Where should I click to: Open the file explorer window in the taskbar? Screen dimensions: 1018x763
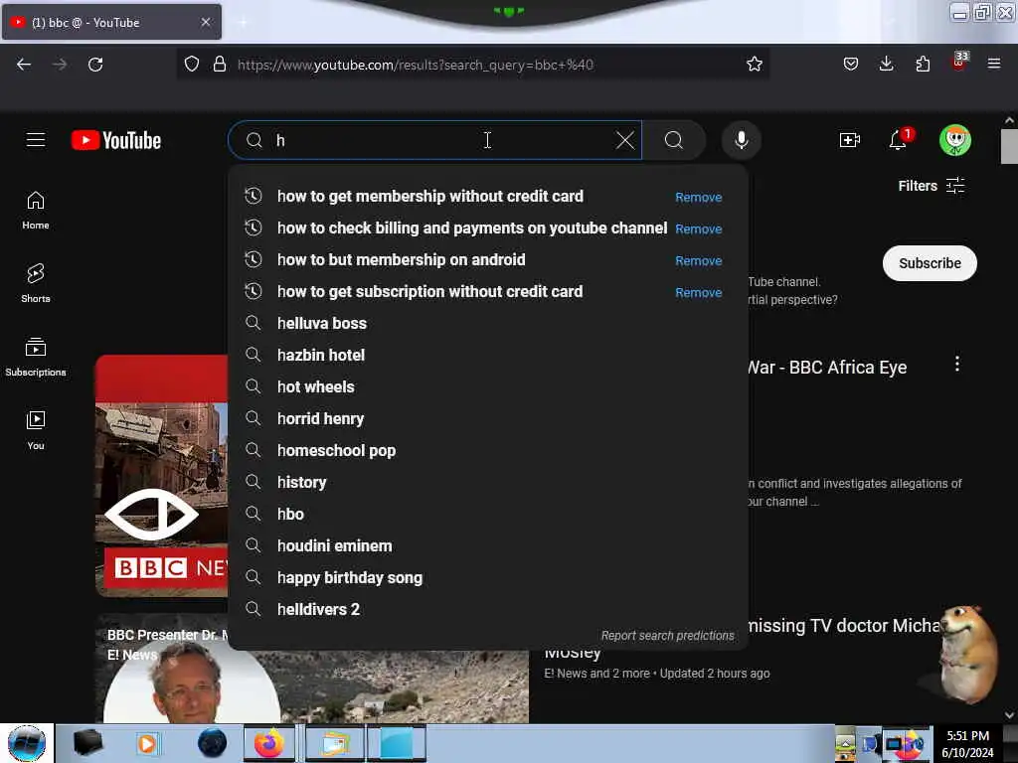[x=336, y=743]
